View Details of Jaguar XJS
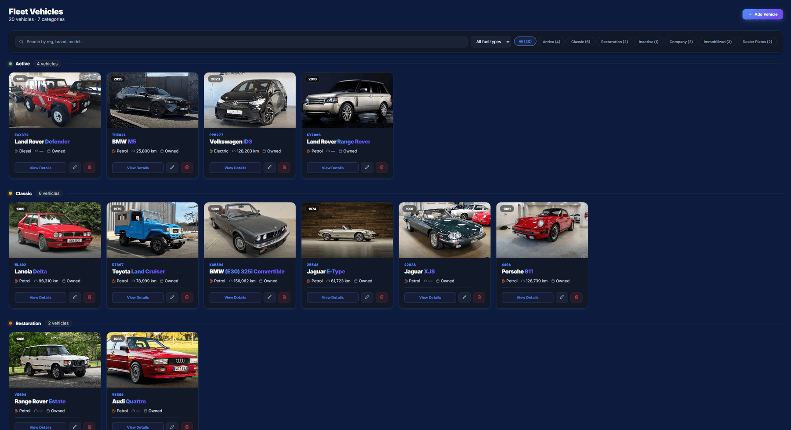The height and width of the screenshot is (430, 791). tap(430, 298)
